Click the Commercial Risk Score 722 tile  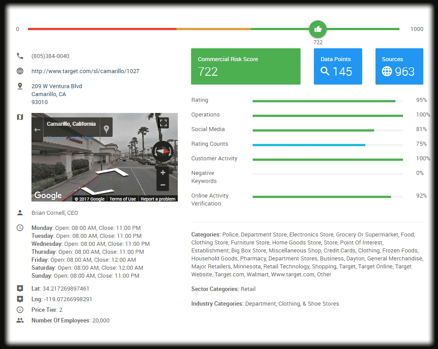pyautogui.click(x=246, y=66)
